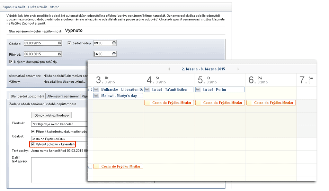Select the Standardní upozornění tab
Image resolution: width=329 pixels, height=191 pixels.
click(x=27, y=96)
